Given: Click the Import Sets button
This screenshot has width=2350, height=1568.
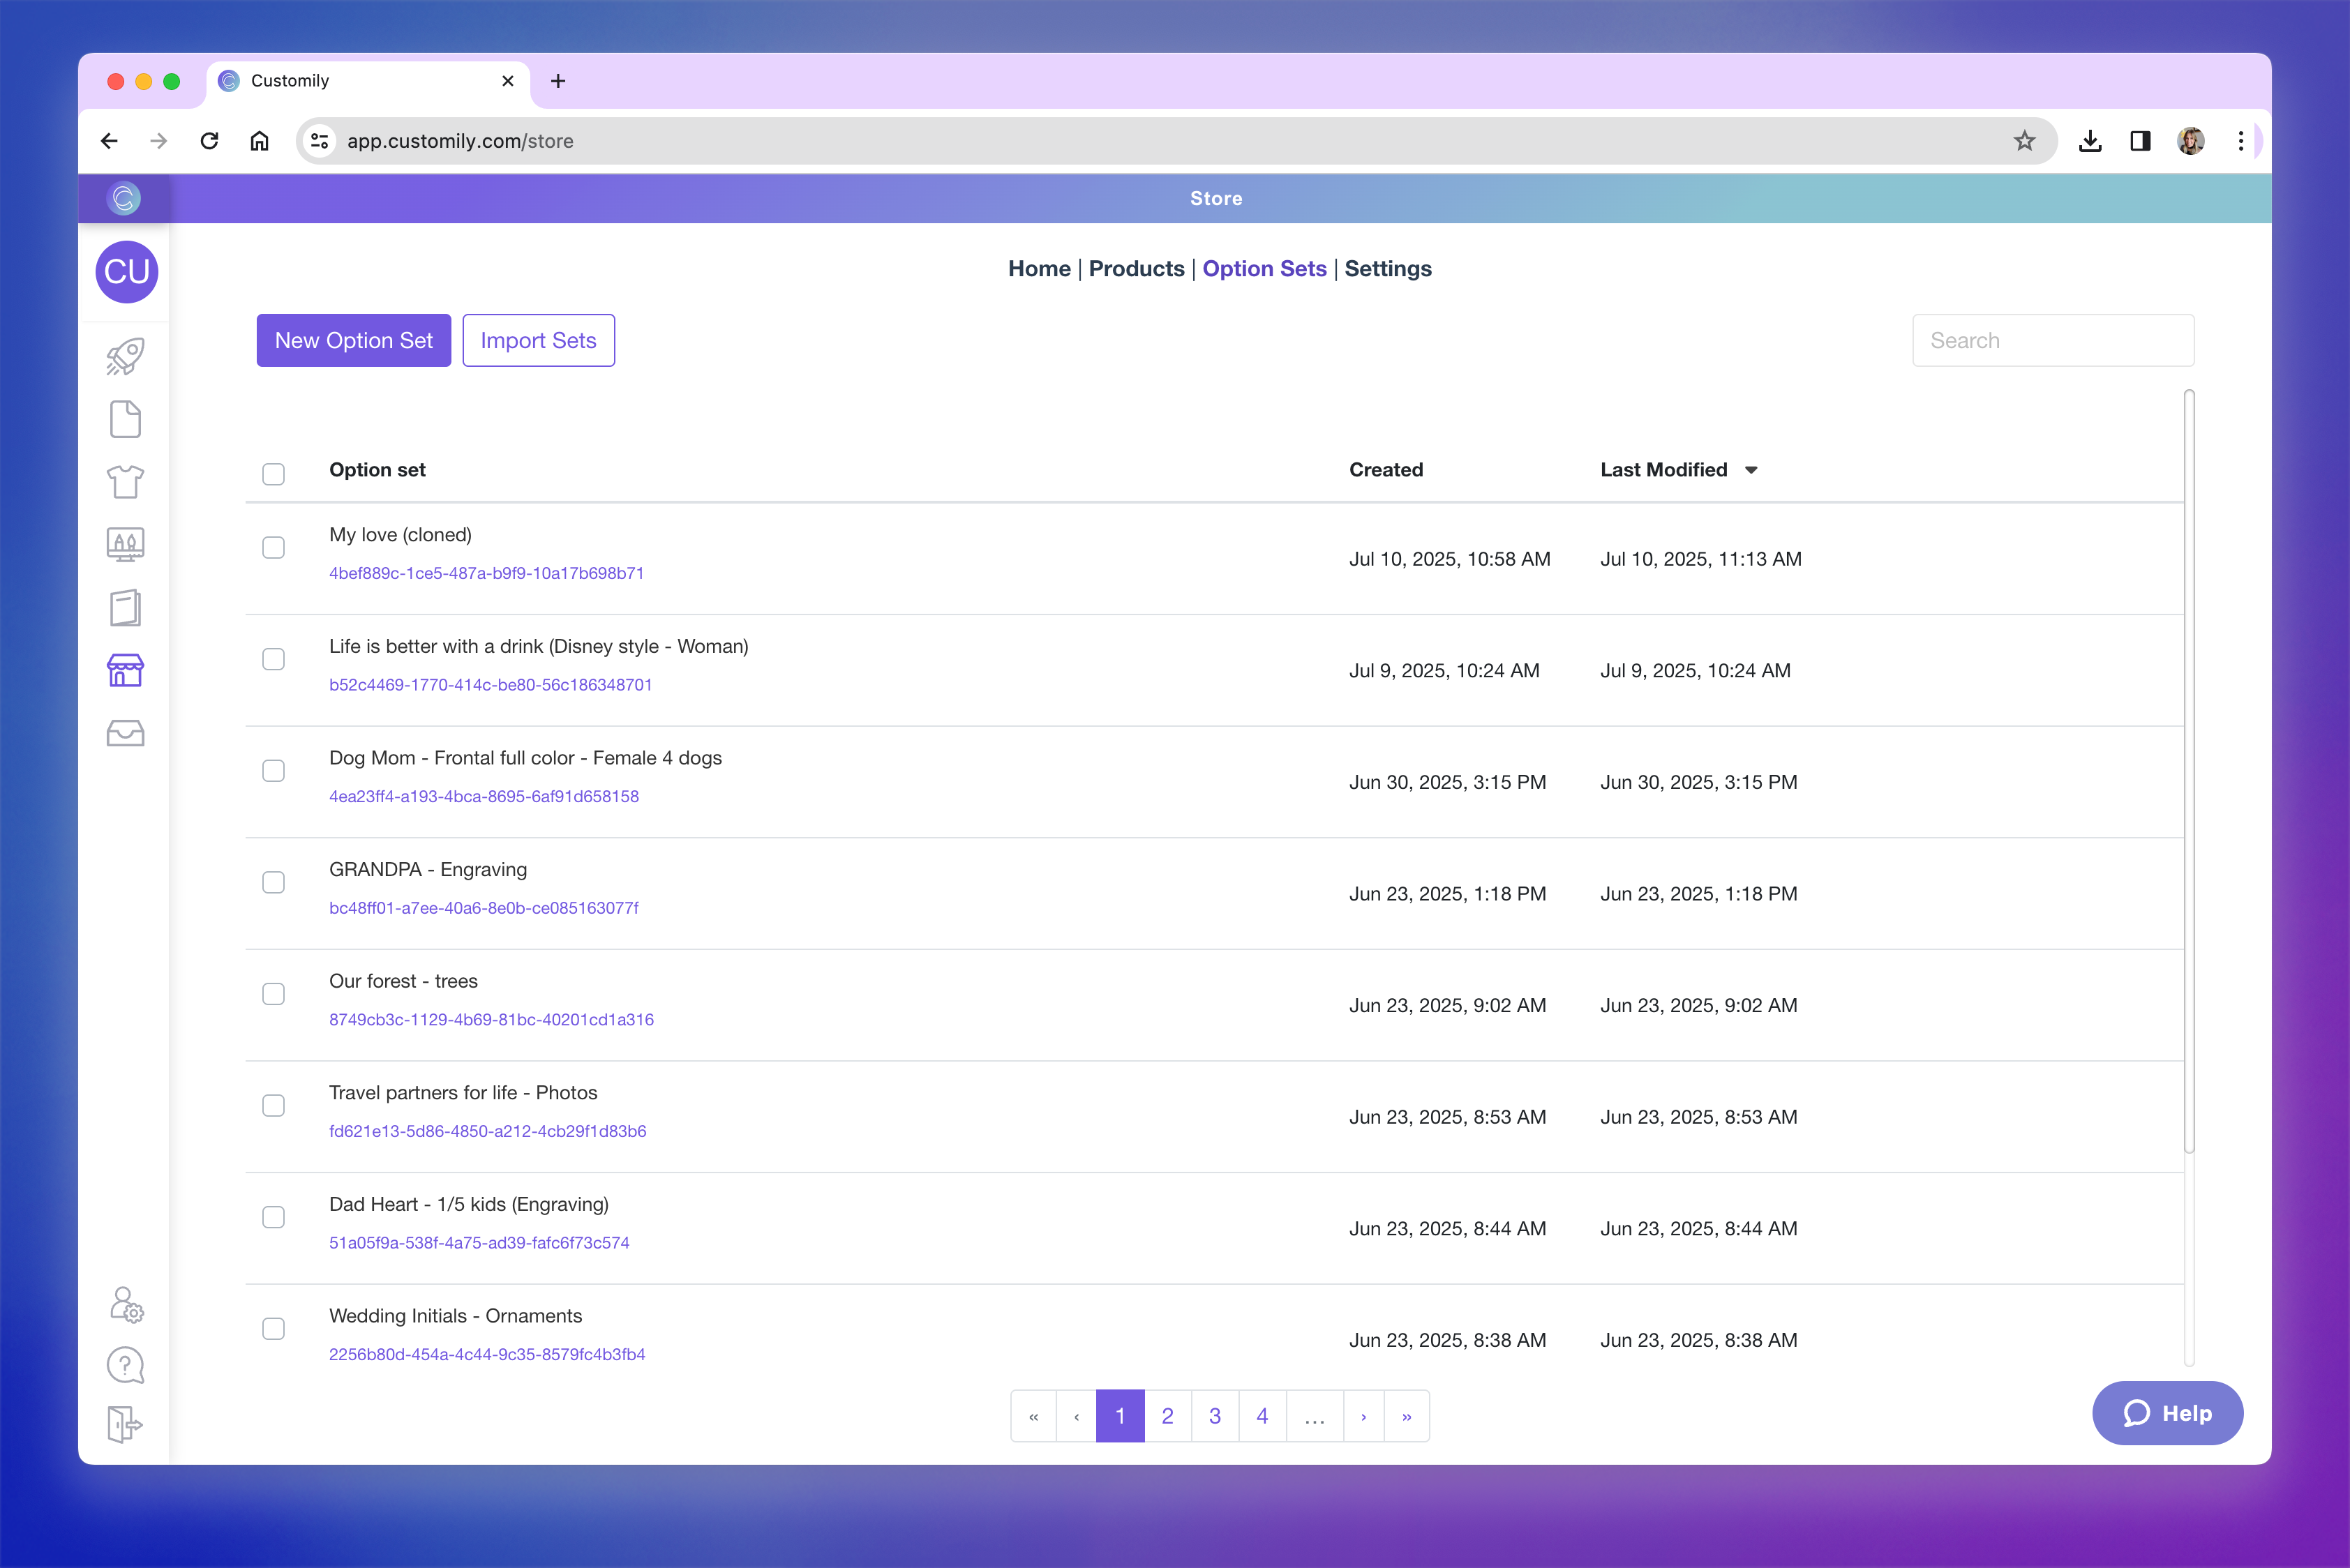Looking at the screenshot, I should point(538,340).
